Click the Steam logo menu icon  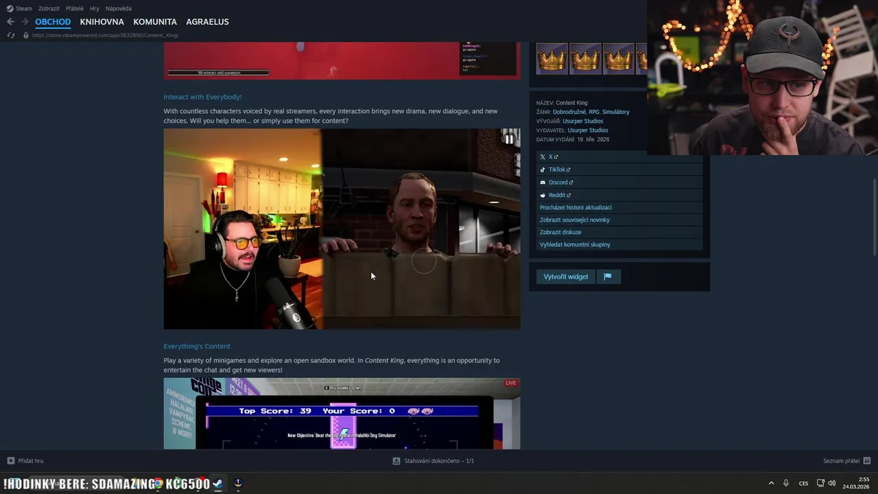click(x=10, y=8)
